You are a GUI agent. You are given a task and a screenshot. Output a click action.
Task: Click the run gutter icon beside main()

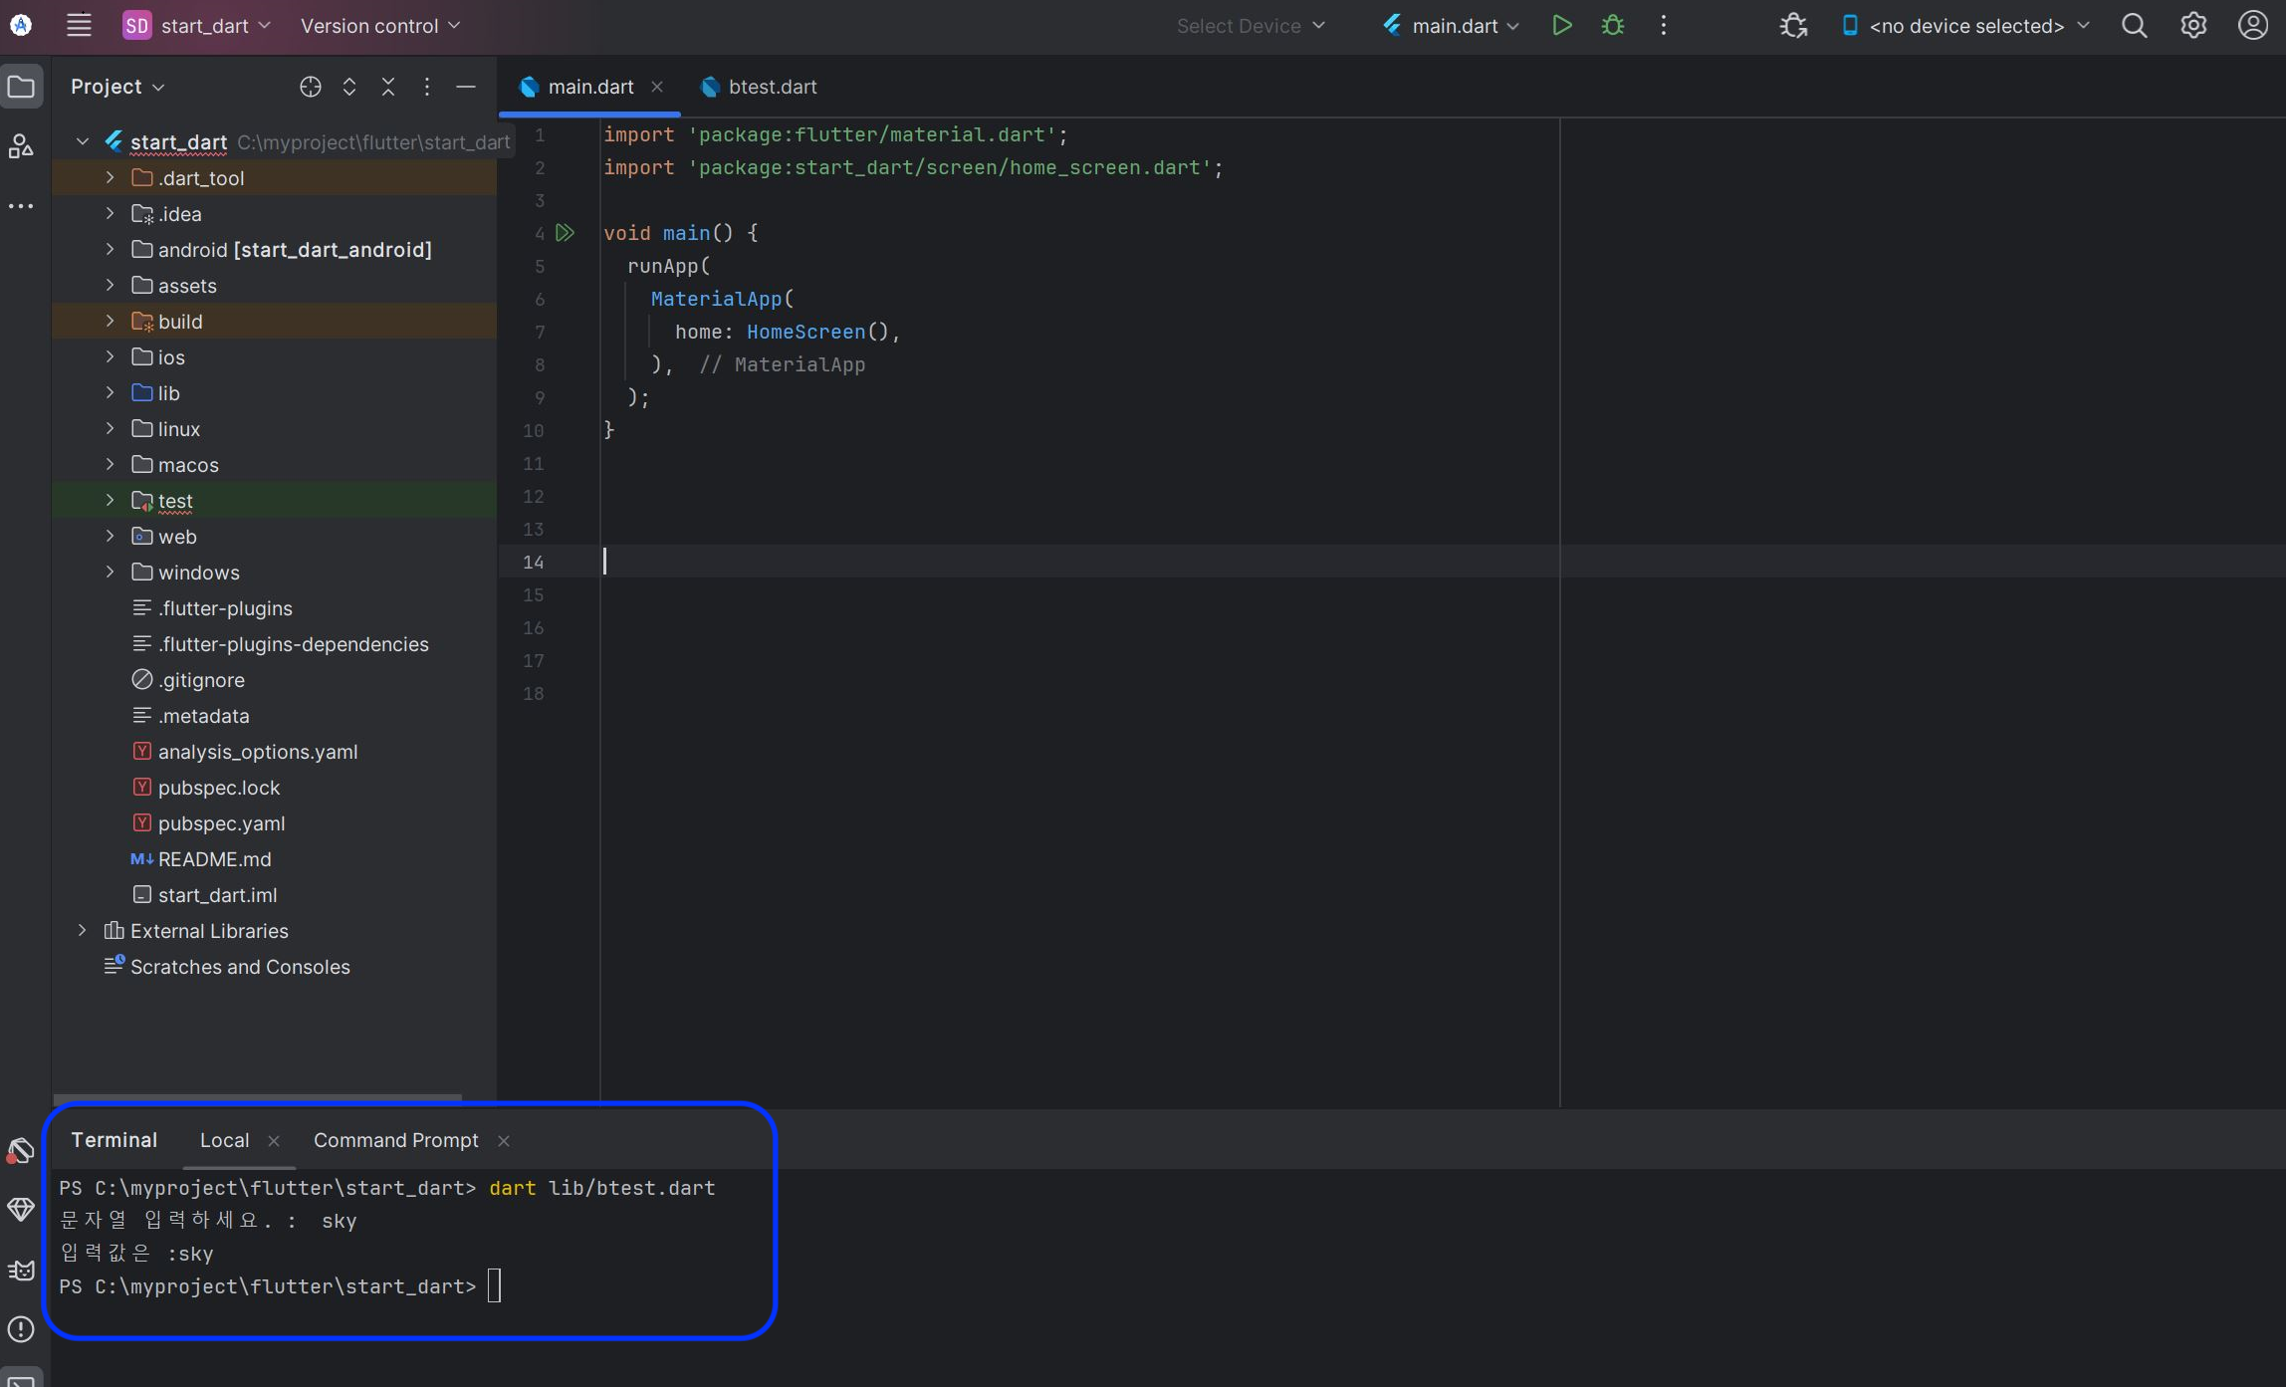pyautogui.click(x=565, y=233)
